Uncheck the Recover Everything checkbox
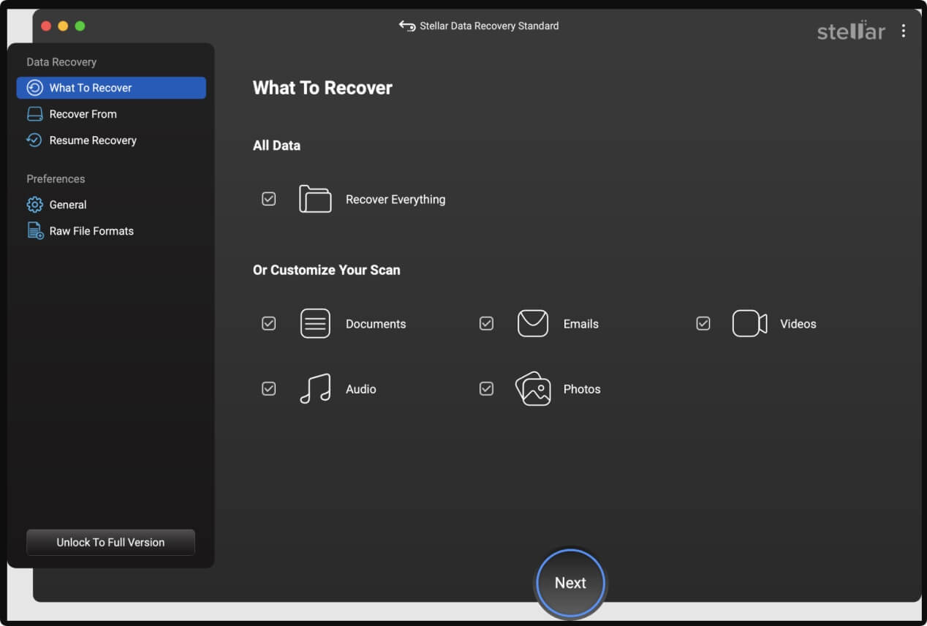 click(x=269, y=199)
